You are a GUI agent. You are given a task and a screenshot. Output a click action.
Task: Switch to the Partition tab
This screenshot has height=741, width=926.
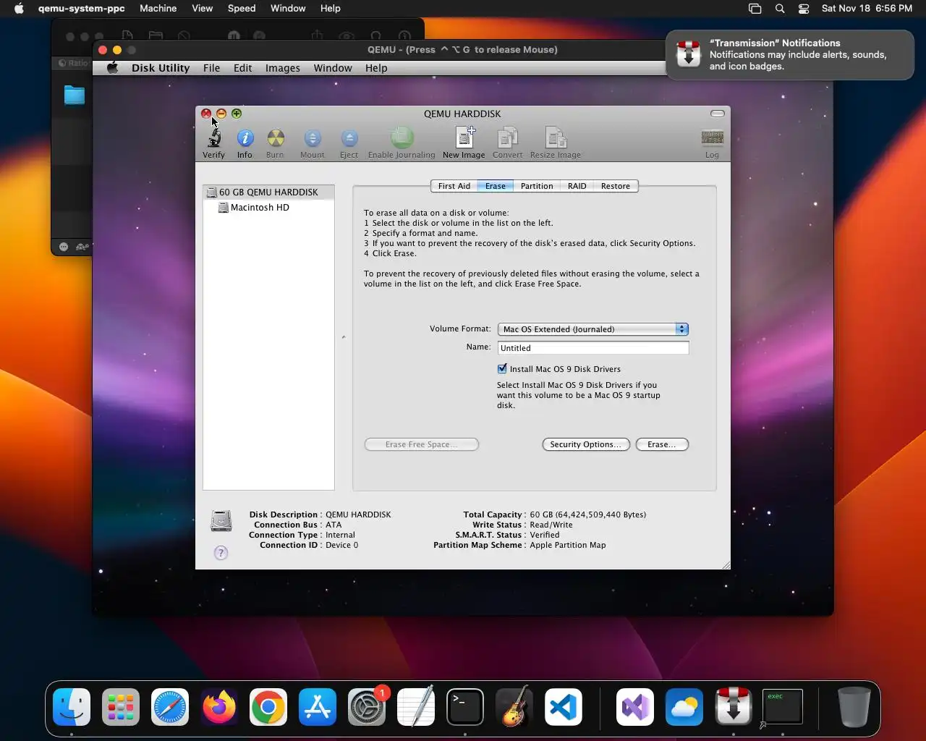click(x=537, y=186)
